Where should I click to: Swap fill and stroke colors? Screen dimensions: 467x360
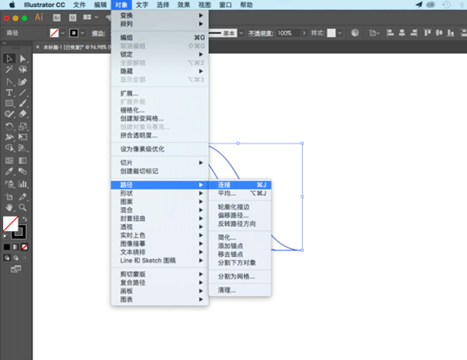25,219
